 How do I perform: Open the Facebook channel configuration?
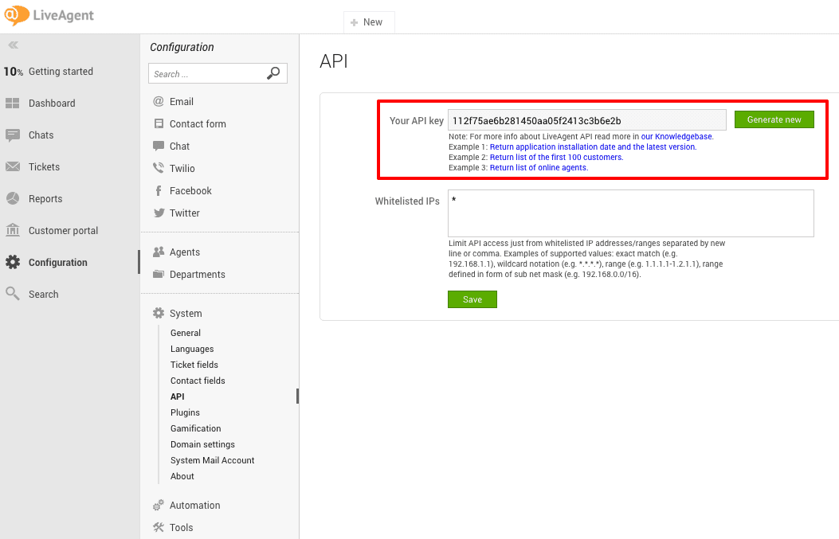[191, 190]
